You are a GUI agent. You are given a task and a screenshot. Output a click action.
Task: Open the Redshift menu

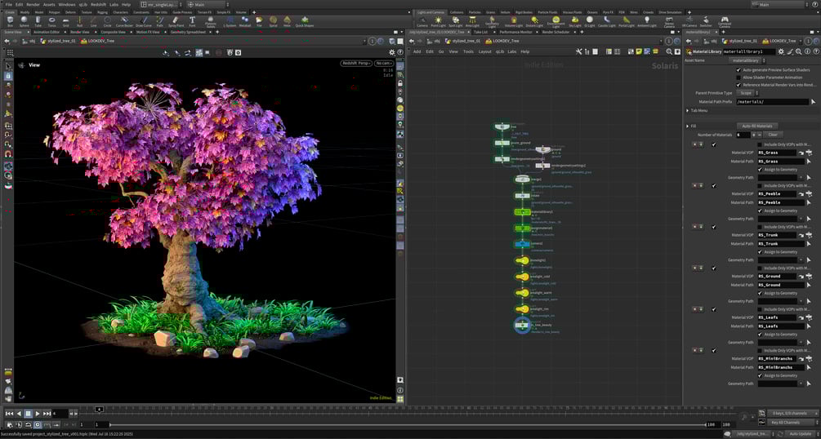(98, 4)
